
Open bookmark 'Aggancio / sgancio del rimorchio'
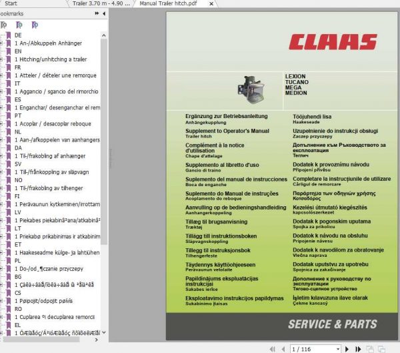(57, 91)
